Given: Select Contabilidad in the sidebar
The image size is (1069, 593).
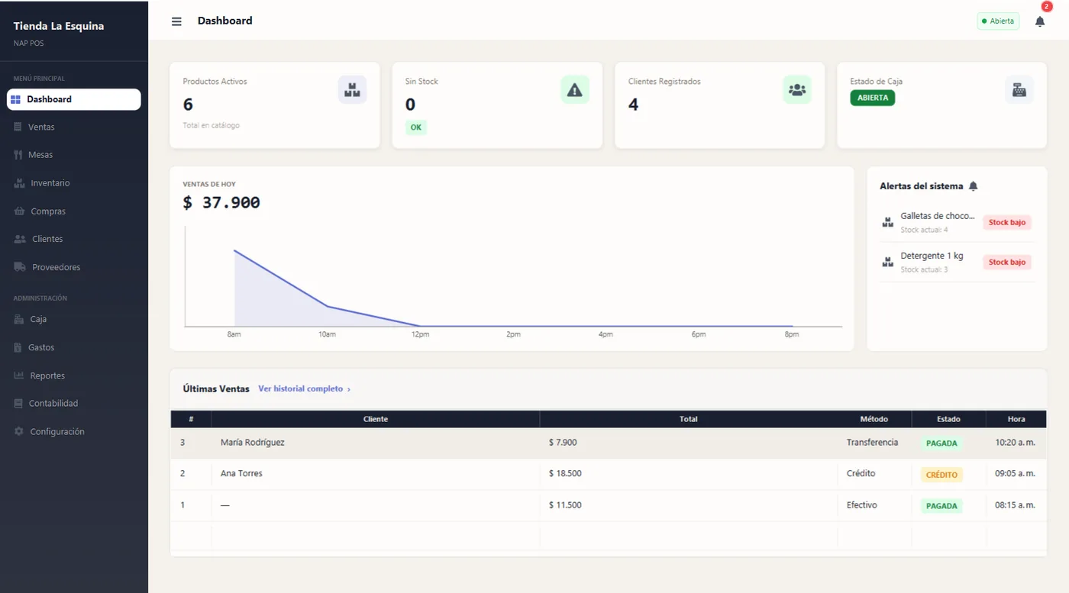Looking at the screenshot, I should coord(74,403).
